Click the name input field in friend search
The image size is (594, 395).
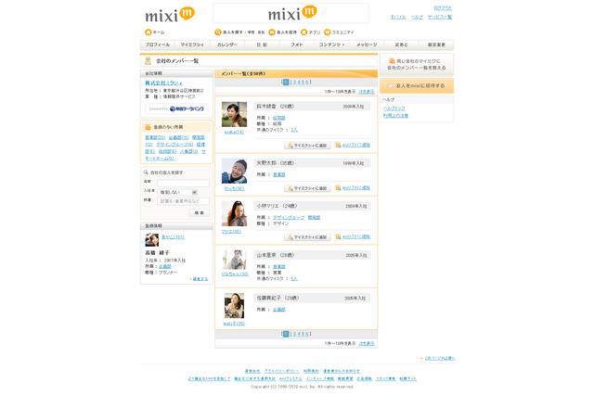(183, 183)
